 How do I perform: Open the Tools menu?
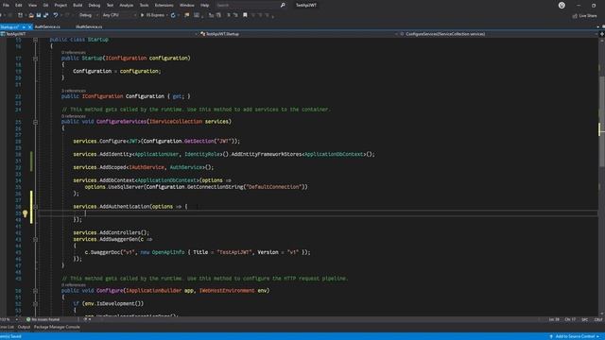pos(144,5)
